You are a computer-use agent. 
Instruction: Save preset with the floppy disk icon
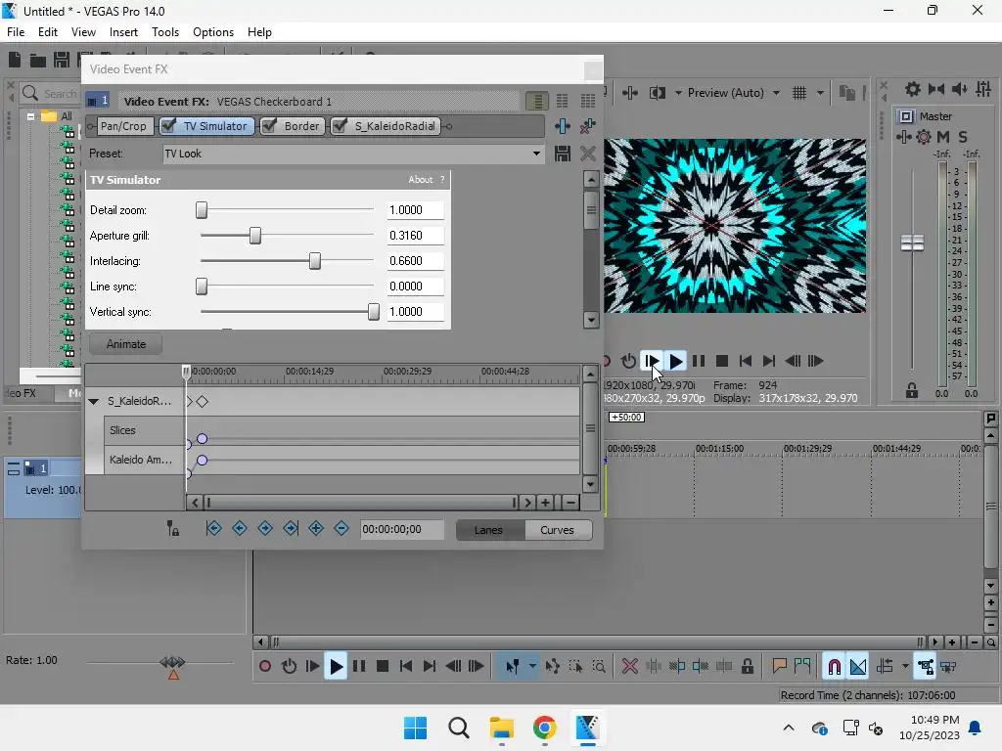tap(563, 154)
